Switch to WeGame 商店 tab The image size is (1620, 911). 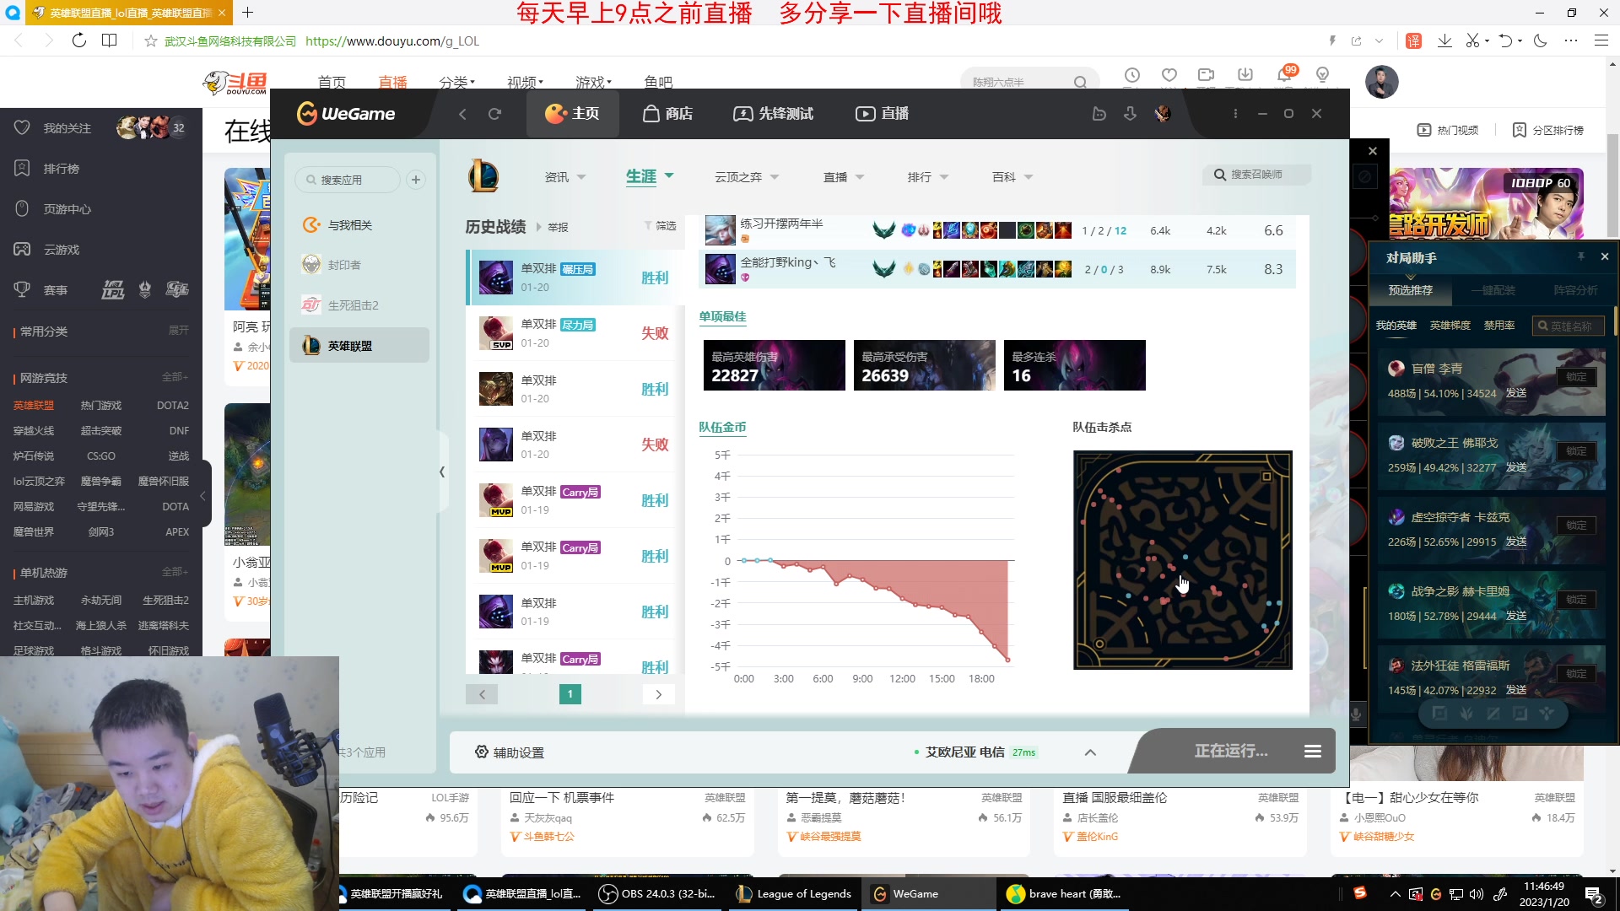(667, 114)
